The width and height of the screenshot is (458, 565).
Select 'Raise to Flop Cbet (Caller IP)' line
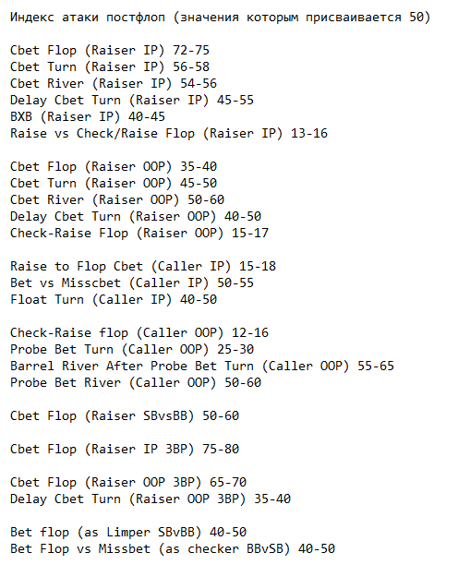point(143,266)
